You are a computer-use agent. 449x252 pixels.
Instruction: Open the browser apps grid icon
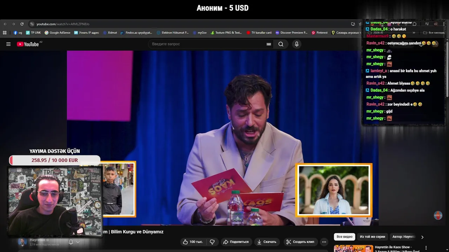pos(5,33)
